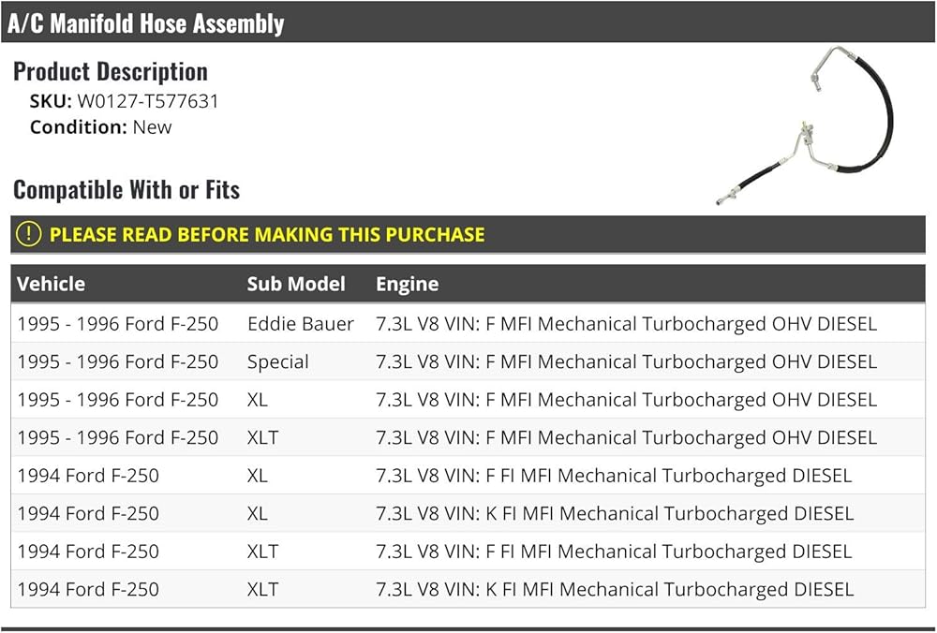Click the Product Description heading
This screenshot has height=633, width=937.
pos(111,71)
